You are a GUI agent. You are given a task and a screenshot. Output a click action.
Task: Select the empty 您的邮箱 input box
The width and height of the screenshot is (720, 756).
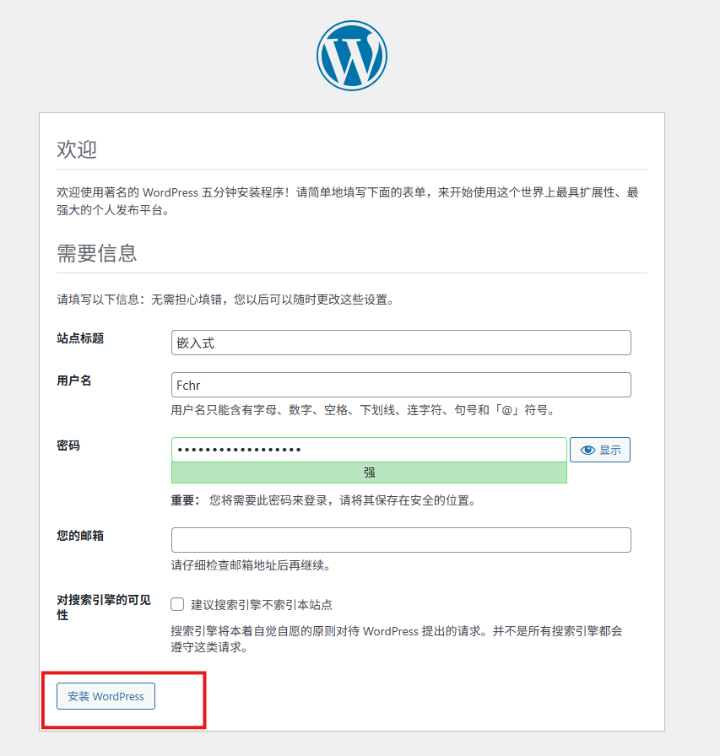pos(401,540)
